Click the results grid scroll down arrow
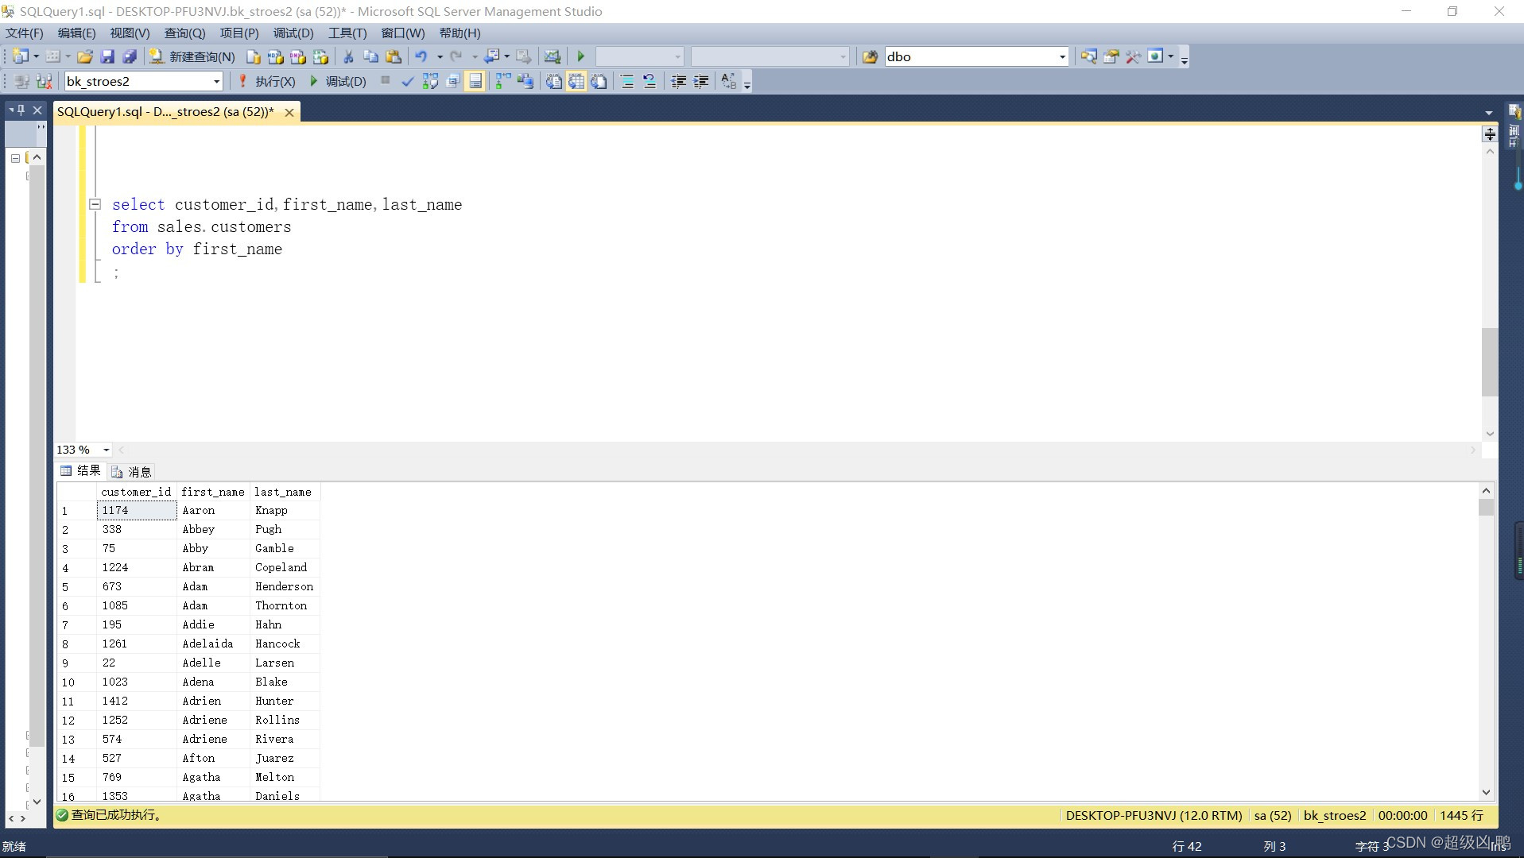This screenshot has width=1524, height=858. pyautogui.click(x=1486, y=792)
